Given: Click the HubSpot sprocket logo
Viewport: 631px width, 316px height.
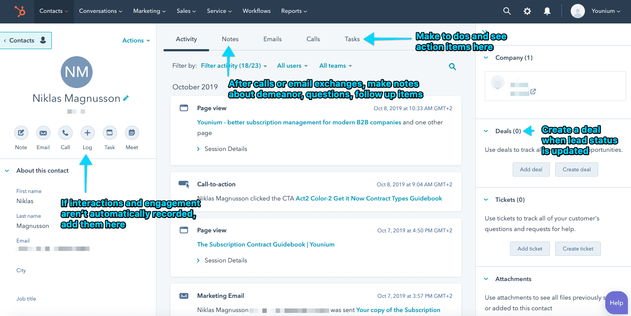Looking at the screenshot, I should [x=19, y=11].
